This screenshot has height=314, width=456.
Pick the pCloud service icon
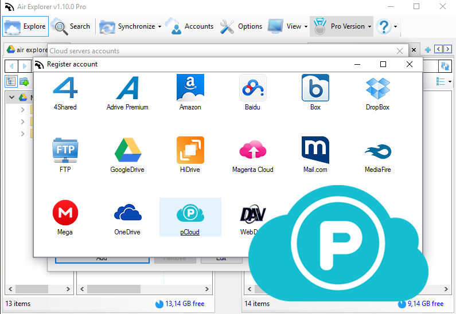coord(190,213)
